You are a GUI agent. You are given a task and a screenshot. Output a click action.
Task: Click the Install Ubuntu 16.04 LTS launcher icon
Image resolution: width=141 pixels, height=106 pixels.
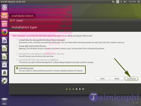(x=5, y=16)
